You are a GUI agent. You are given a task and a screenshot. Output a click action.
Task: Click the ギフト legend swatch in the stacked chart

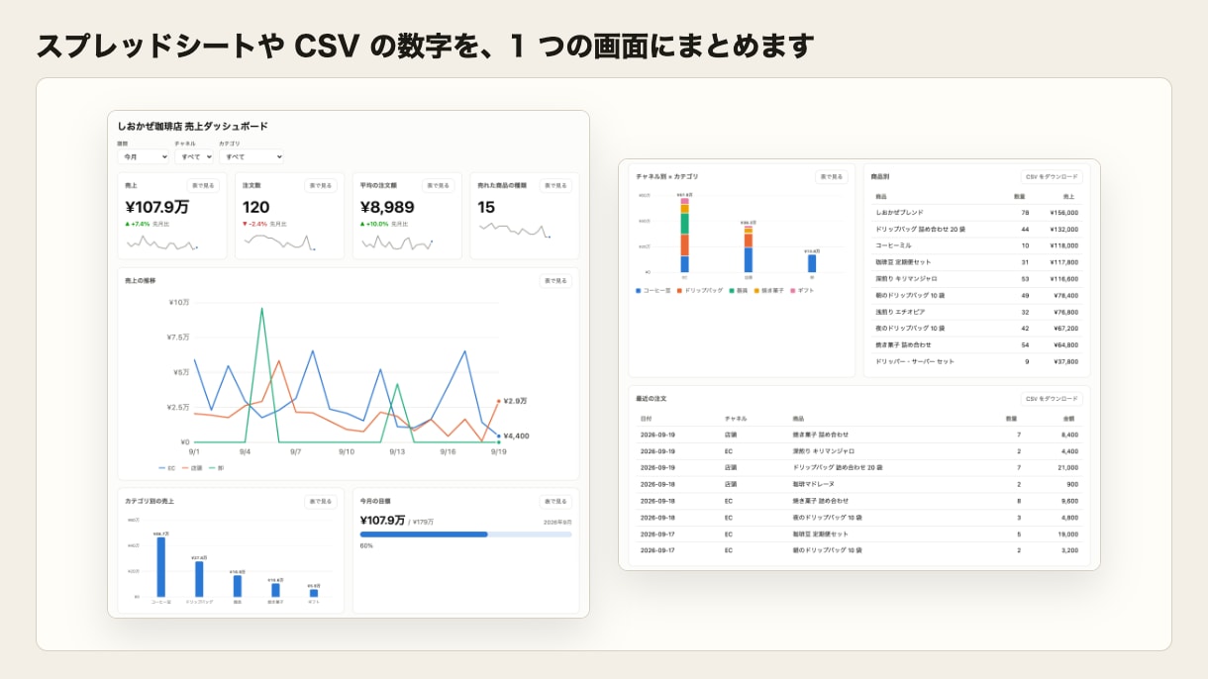(791, 291)
